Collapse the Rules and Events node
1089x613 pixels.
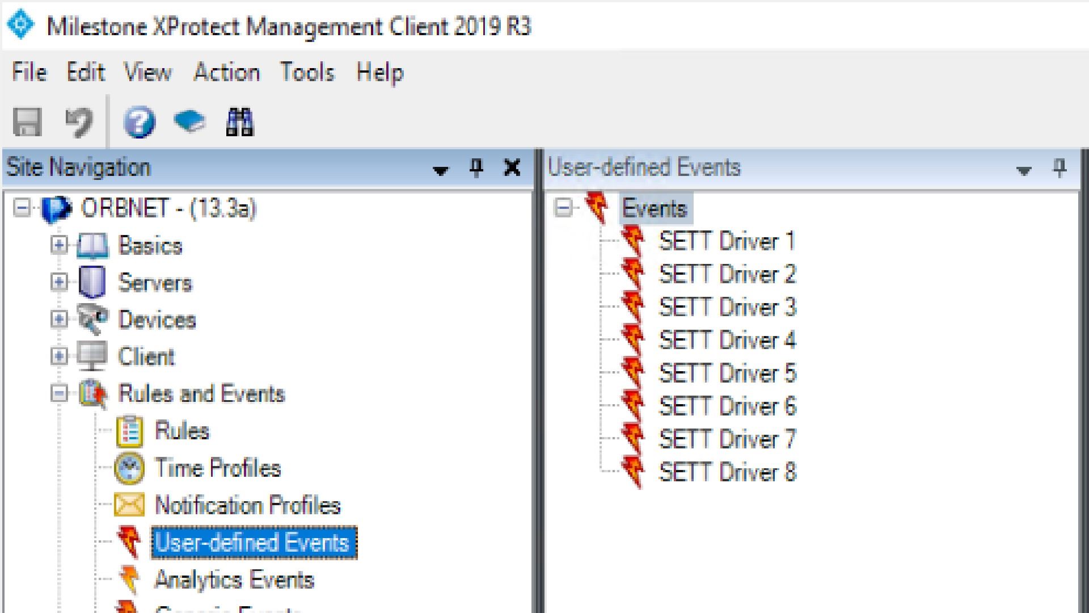[58, 393]
